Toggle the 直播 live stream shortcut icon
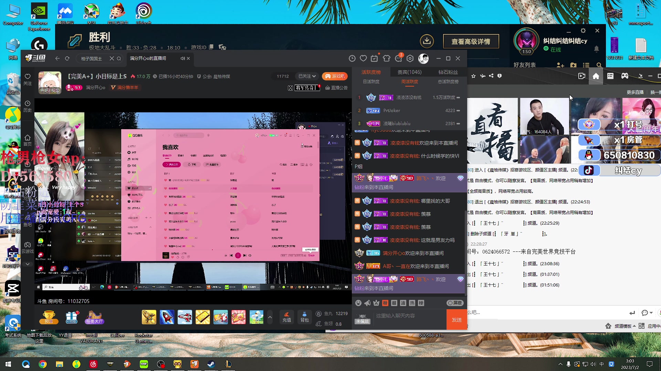This screenshot has width=661, height=371. click(582, 76)
